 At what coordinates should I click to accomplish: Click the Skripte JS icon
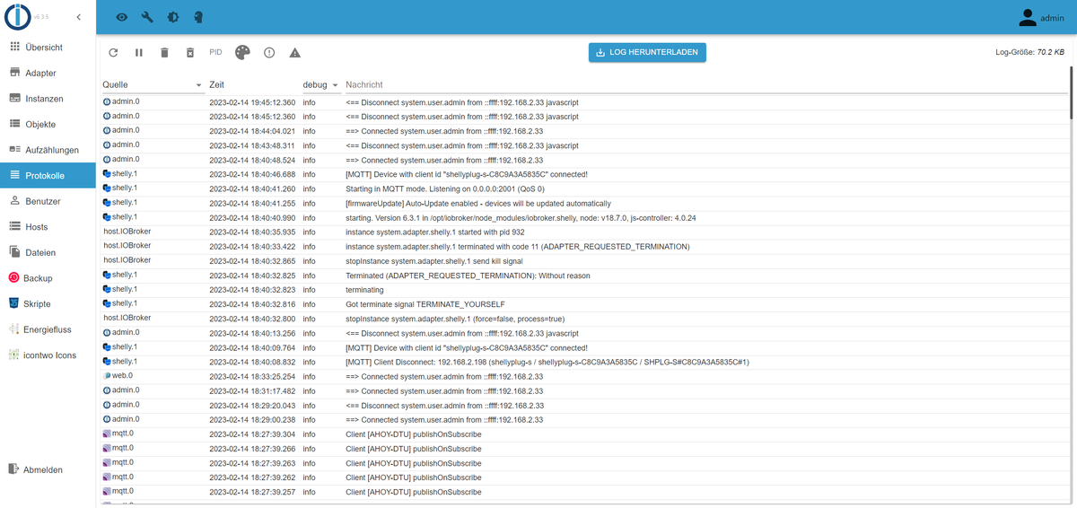[14, 304]
